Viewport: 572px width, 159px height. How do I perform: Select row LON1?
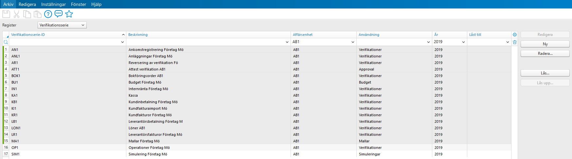click(257, 128)
